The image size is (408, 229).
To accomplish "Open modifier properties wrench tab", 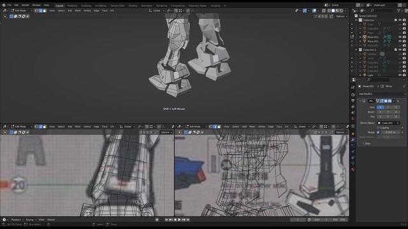I will [353, 140].
